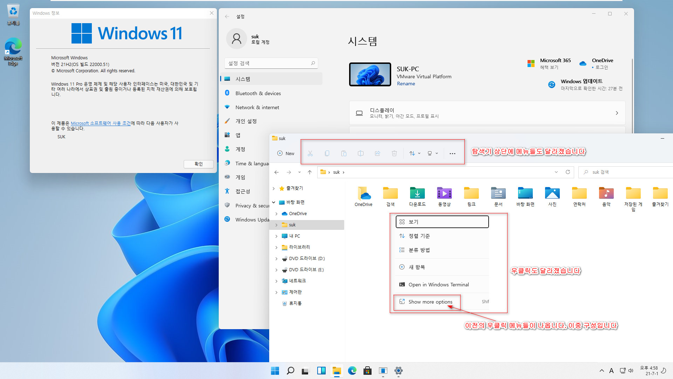673x379 pixels.
Task: Select Network & internet in Settings
Action: pyautogui.click(x=271, y=107)
